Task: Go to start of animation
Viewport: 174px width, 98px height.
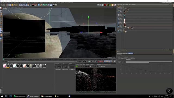Action: [83, 61]
